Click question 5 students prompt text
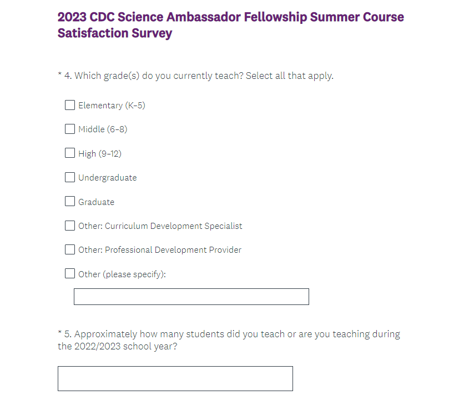469x400 pixels. pos(229,340)
